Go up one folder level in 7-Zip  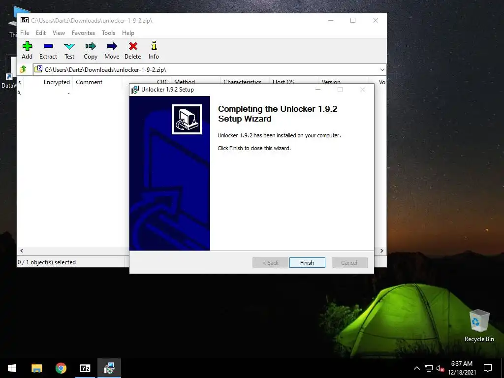tap(23, 69)
